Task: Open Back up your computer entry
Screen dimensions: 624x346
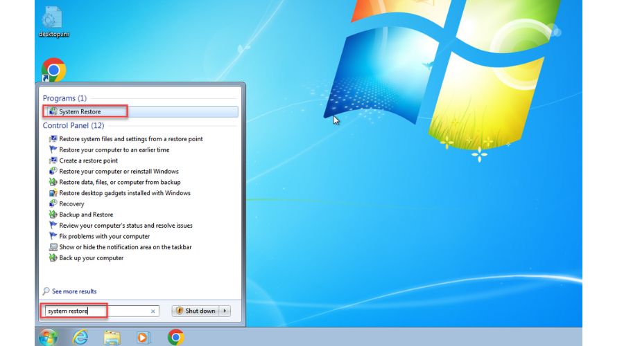Action: (91, 258)
